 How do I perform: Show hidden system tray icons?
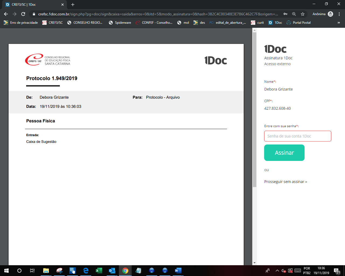point(277,271)
